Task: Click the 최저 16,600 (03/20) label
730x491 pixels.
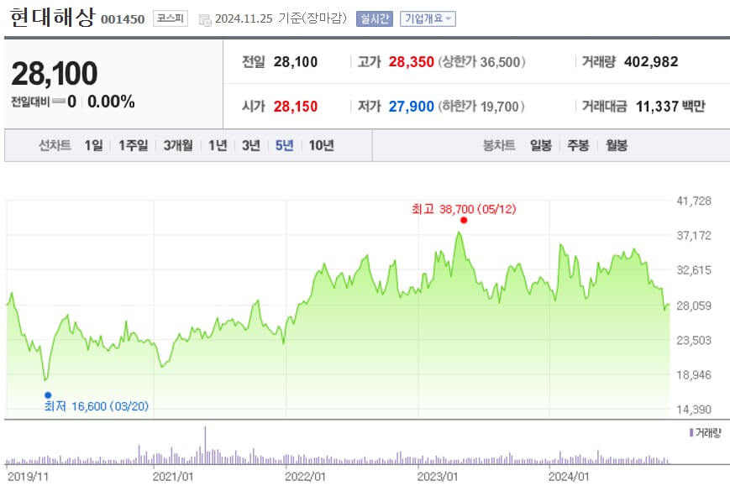Action: click(x=97, y=406)
